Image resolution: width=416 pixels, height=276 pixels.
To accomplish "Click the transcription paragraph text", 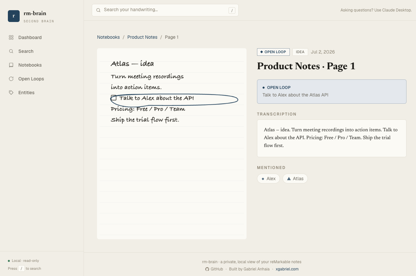I will 331,138.
